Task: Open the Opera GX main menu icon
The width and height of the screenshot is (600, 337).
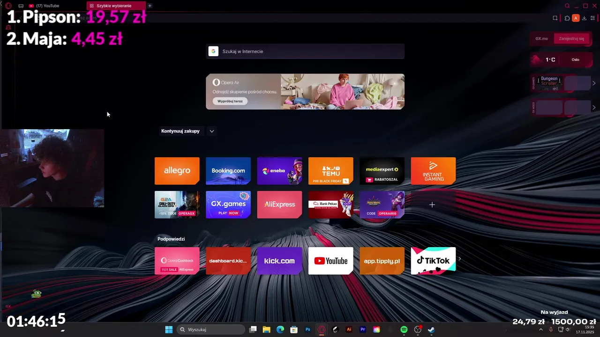Action: [x=8, y=6]
